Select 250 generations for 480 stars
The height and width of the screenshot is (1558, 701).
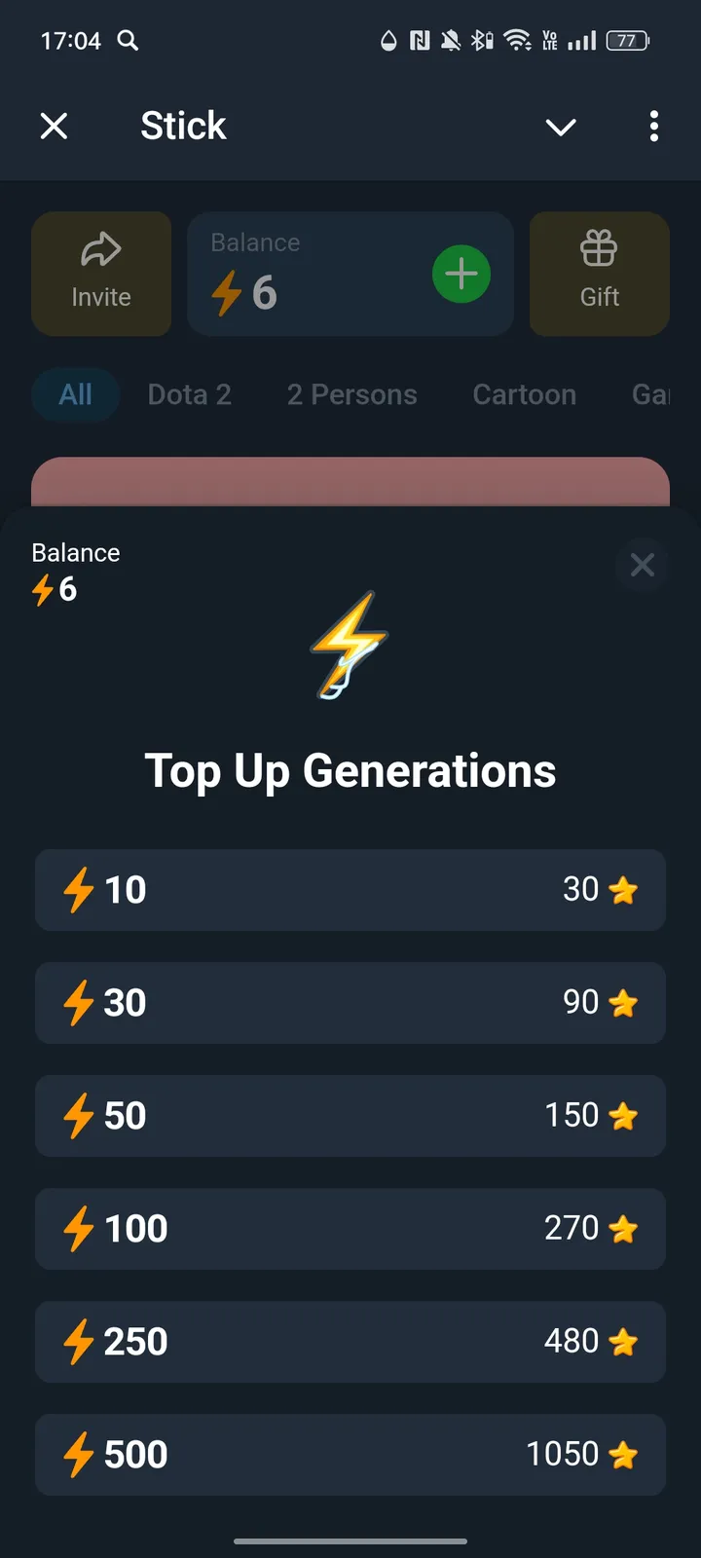tap(350, 1342)
